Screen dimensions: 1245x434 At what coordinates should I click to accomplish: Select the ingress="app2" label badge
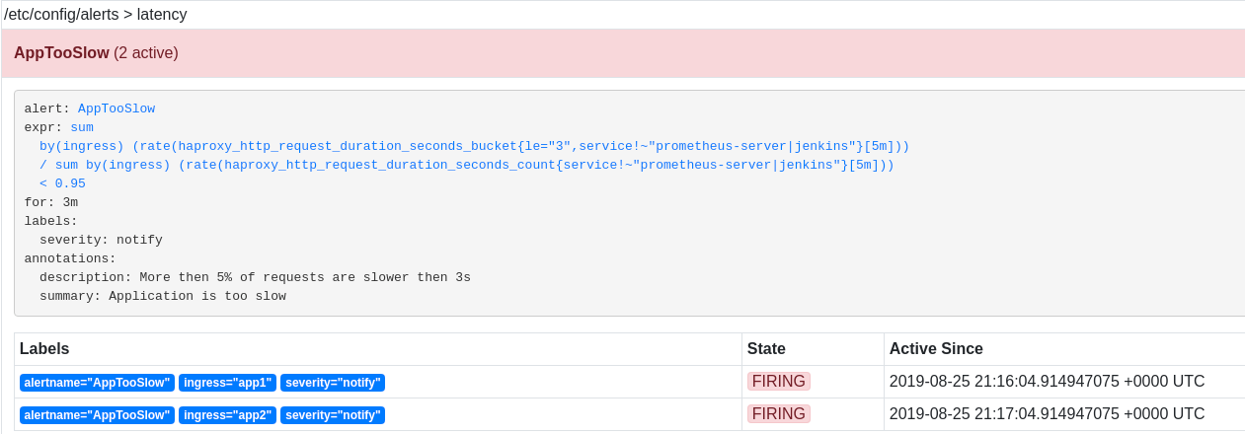[x=227, y=415]
